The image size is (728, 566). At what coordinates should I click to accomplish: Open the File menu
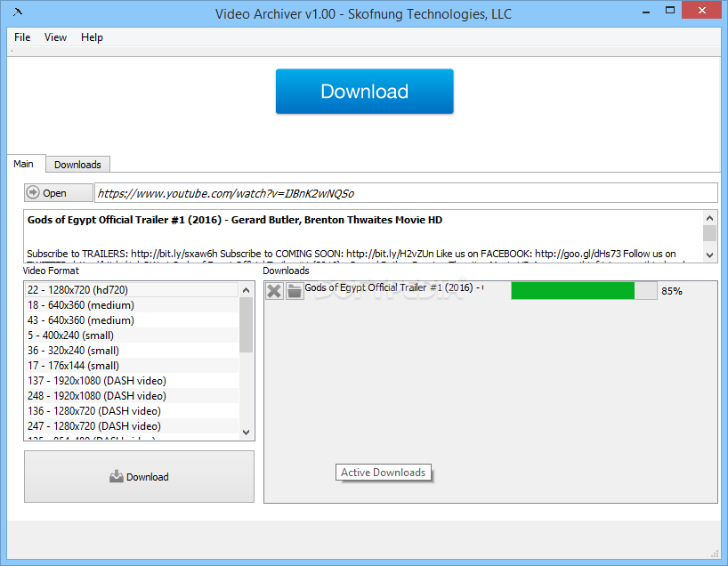[x=22, y=37]
